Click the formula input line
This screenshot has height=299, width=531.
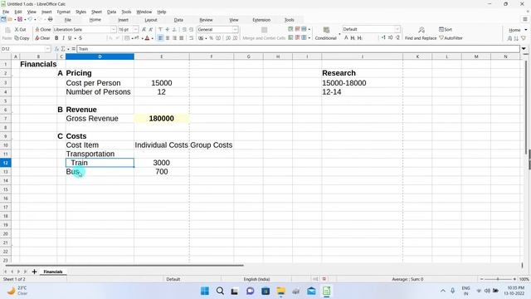[299, 49]
